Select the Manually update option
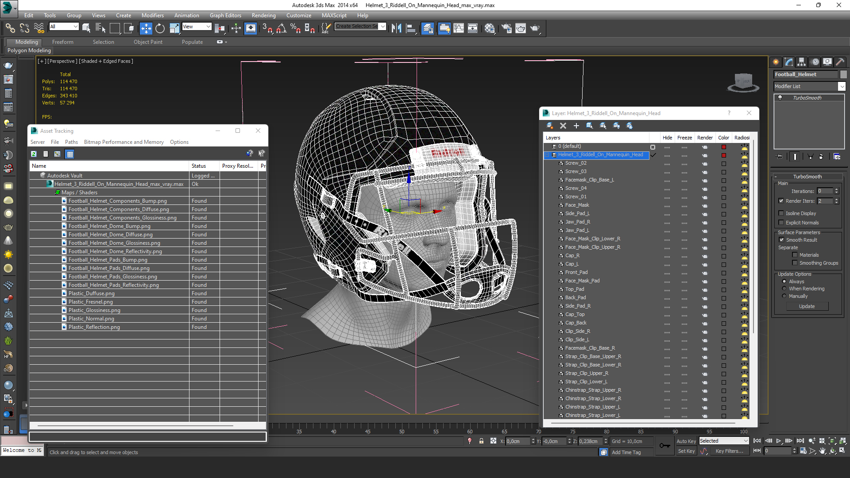The image size is (850, 478). 784,296
